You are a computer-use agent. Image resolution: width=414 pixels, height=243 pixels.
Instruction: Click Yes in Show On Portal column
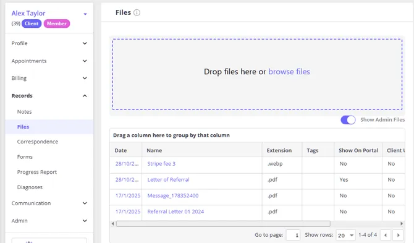(344, 179)
